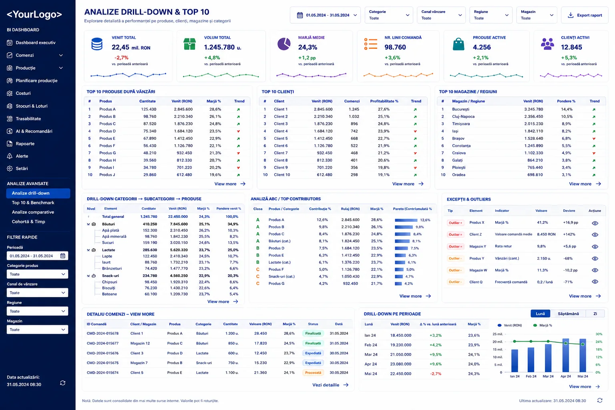Screen dimensions: 615x410
Task: Open AI & Recomandări sidebar icon
Action: [10, 131]
